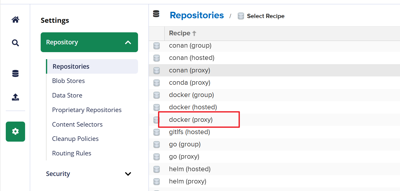Click the home icon in left sidebar
This screenshot has height=191, width=400.
pyautogui.click(x=15, y=20)
